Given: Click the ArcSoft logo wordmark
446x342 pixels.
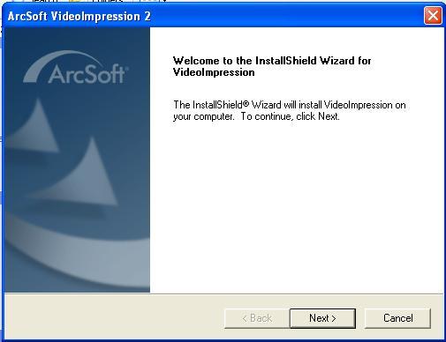Looking at the screenshot, I should [x=87, y=74].
